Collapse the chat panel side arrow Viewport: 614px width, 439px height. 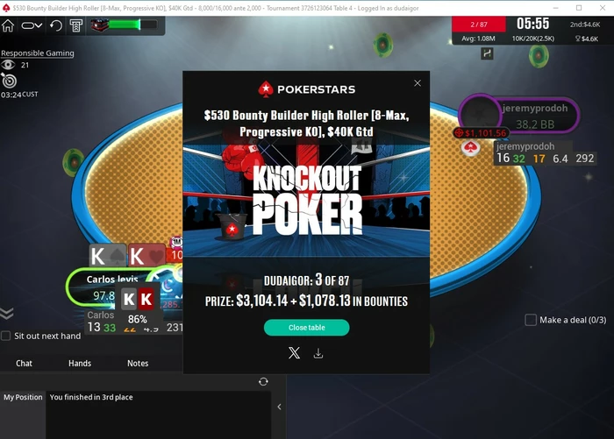(279, 407)
